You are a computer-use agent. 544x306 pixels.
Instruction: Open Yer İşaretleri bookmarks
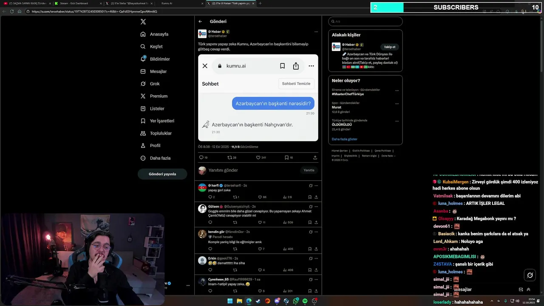click(x=157, y=121)
